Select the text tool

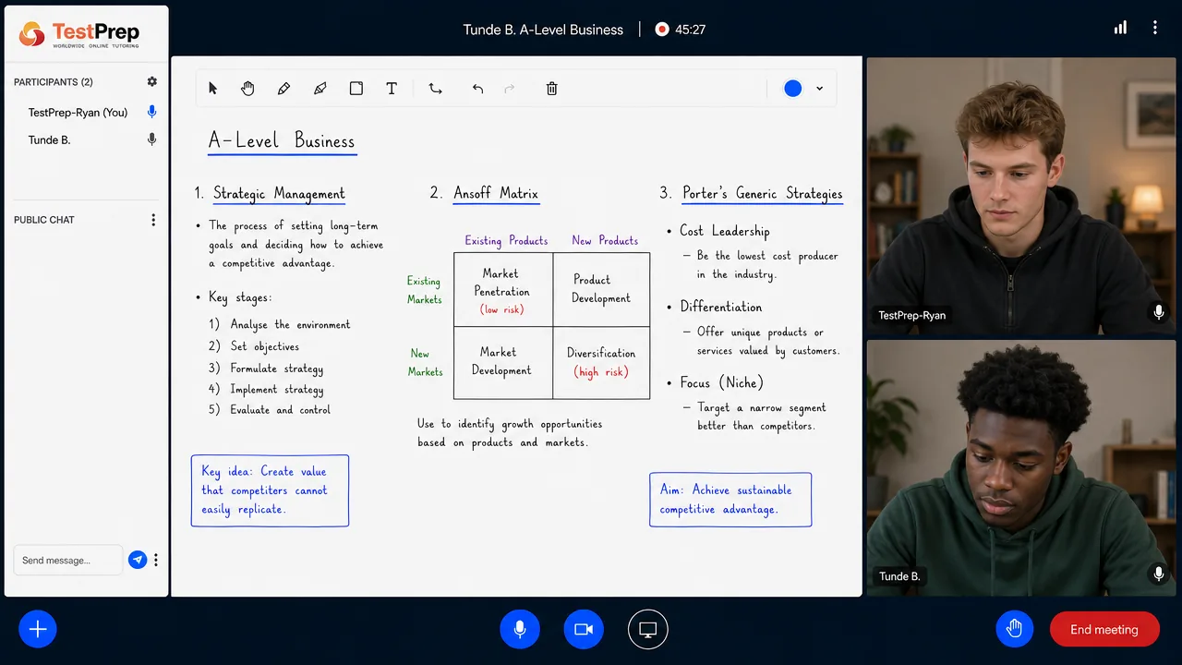point(392,89)
